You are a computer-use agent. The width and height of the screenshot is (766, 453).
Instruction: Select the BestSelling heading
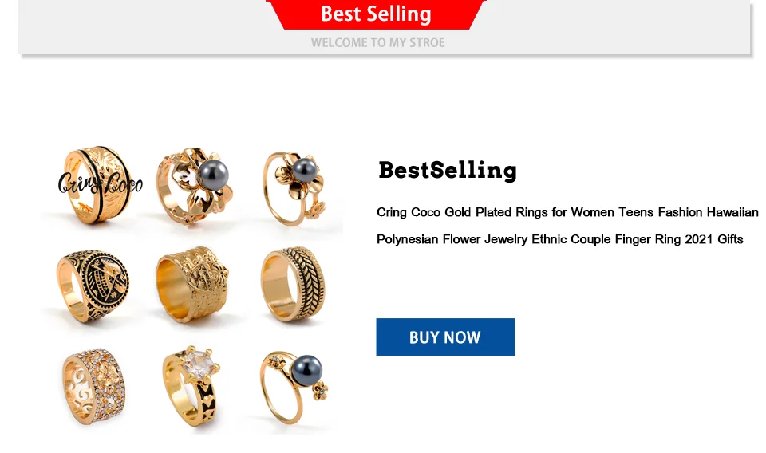[x=447, y=171]
